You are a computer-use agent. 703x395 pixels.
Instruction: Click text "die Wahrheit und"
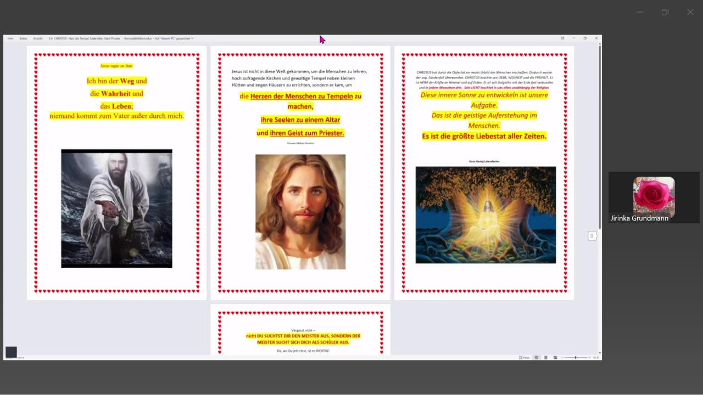click(x=116, y=94)
